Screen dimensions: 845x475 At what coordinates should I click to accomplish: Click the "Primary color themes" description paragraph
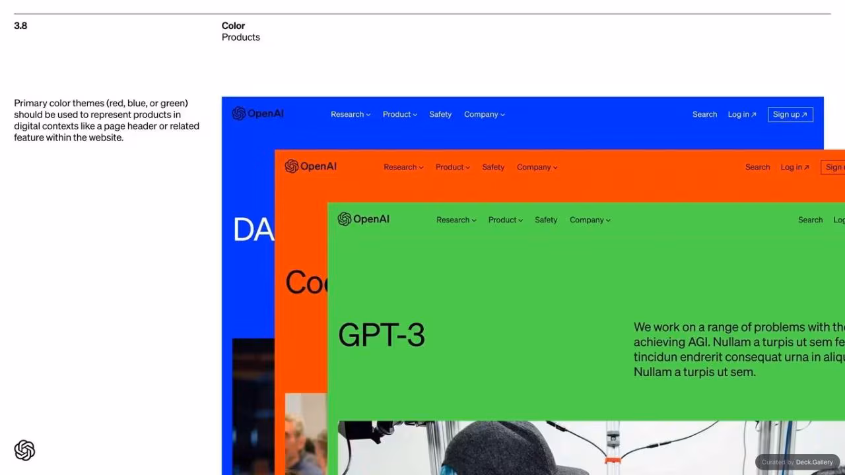[x=107, y=120]
